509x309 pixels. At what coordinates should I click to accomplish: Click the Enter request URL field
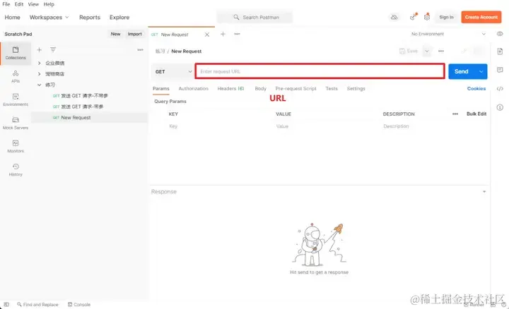click(x=320, y=71)
